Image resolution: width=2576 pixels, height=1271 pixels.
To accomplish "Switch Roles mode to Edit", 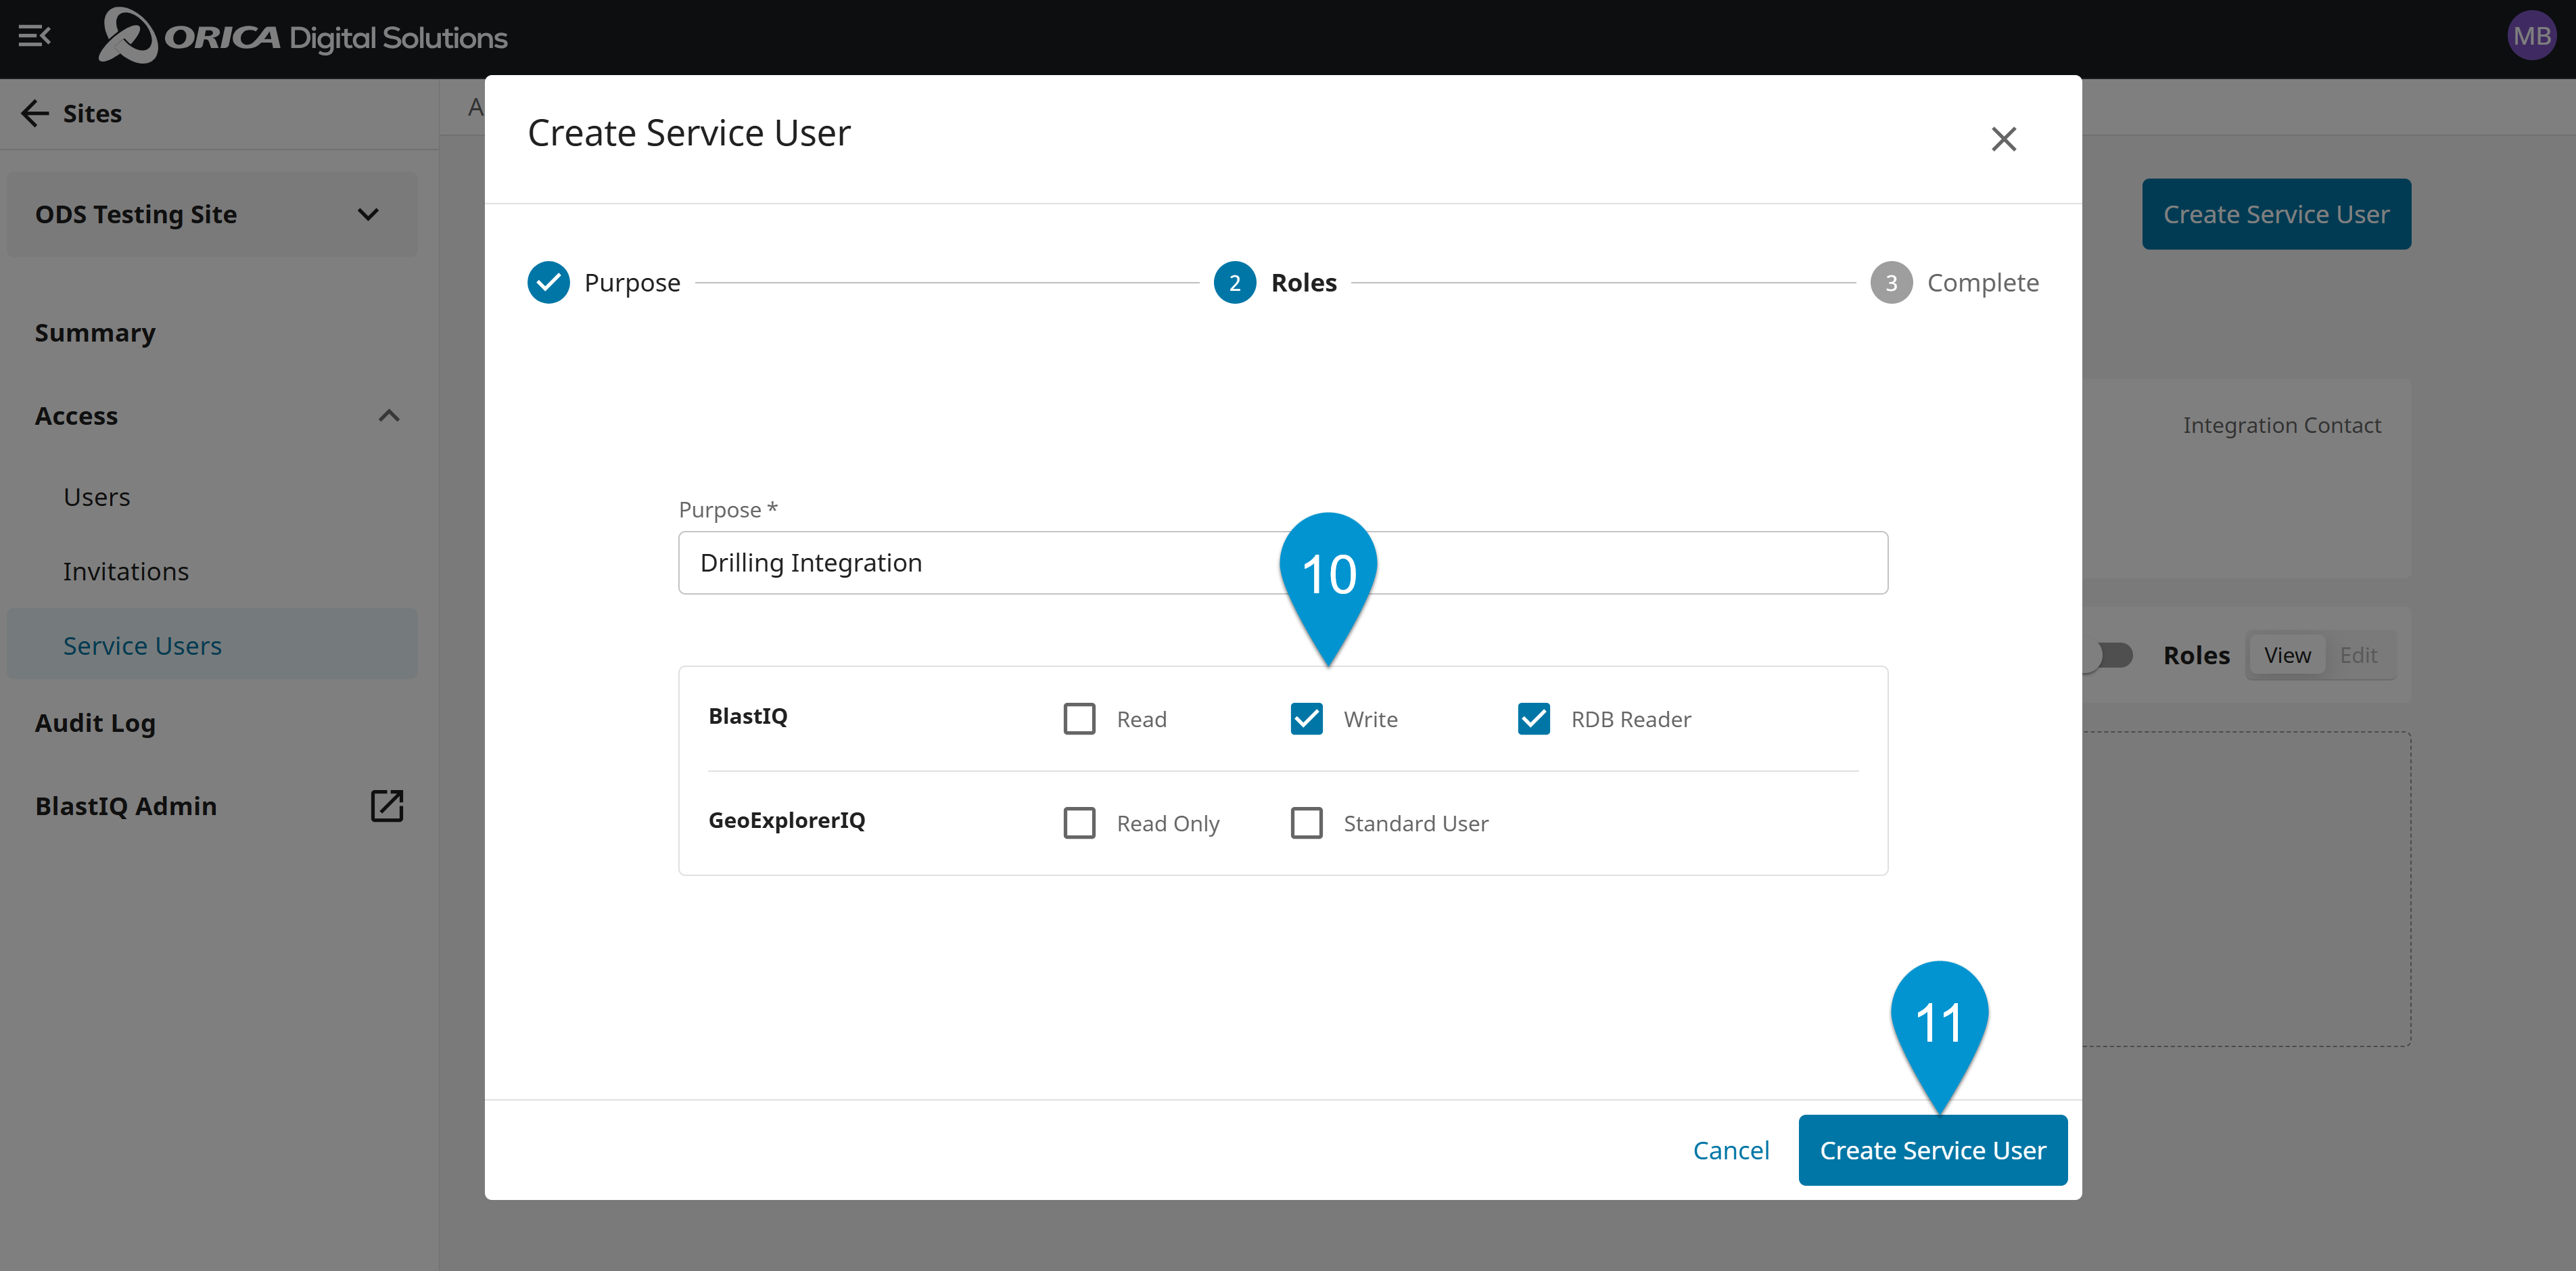I will [2358, 655].
